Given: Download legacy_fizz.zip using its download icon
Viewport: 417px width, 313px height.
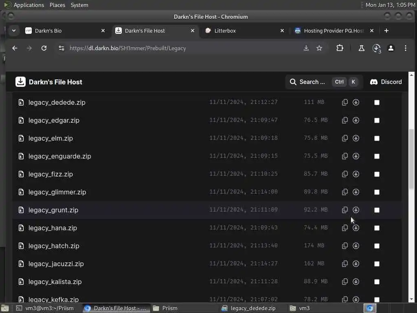Looking at the screenshot, I should coord(356,174).
